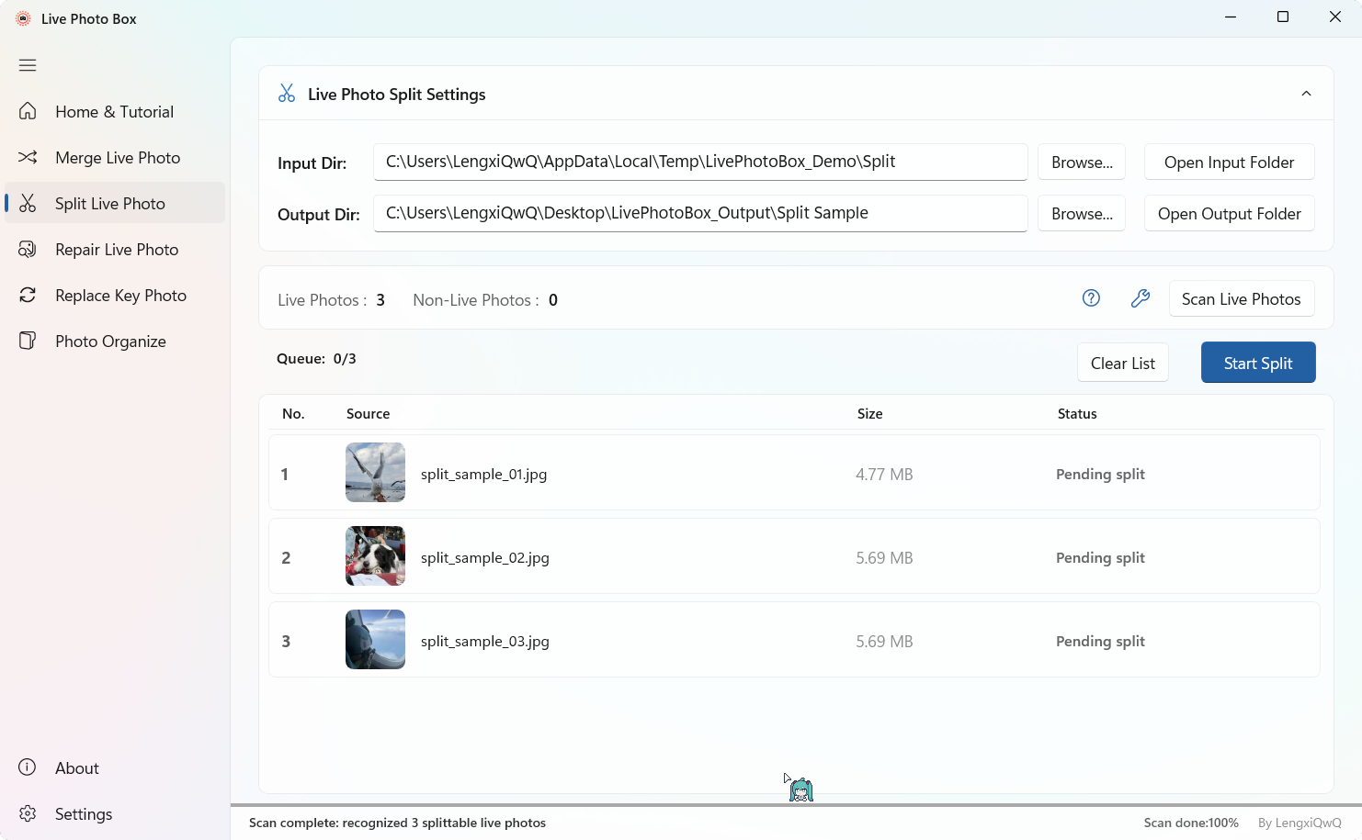
Task: Select file name split_sample_03.jpg
Action: click(x=485, y=642)
